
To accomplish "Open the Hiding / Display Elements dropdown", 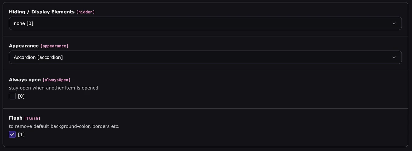I will pyautogui.click(x=205, y=23).
